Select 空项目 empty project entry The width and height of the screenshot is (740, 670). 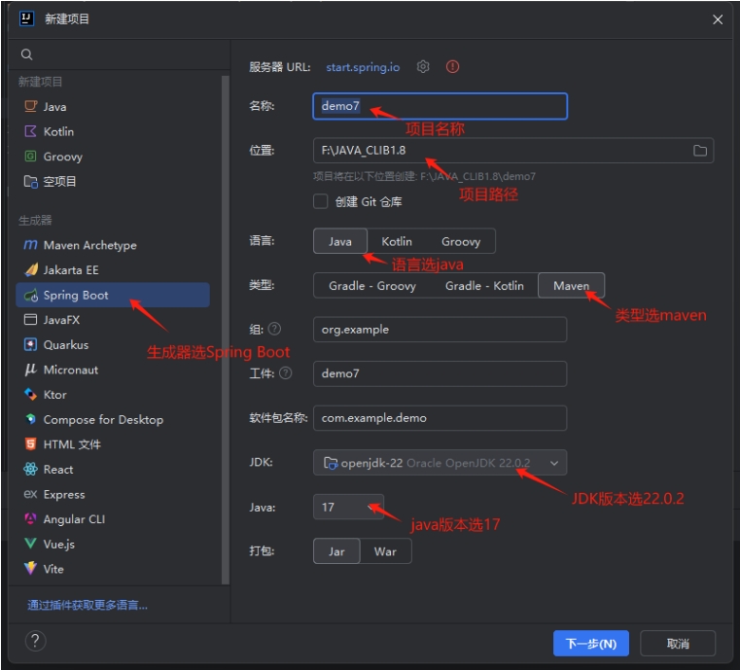pos(113,182)
